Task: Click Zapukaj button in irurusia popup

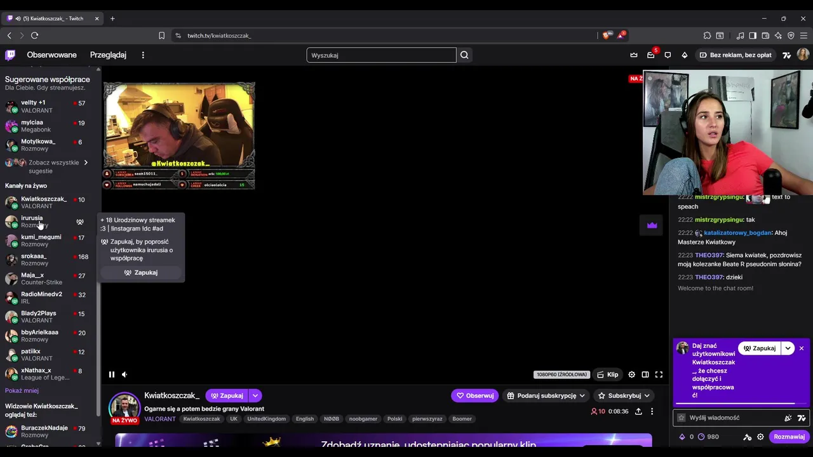Action: (x=141, y=272)
